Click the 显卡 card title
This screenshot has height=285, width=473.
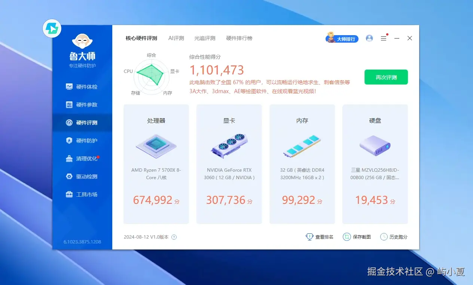click(229, 121)
